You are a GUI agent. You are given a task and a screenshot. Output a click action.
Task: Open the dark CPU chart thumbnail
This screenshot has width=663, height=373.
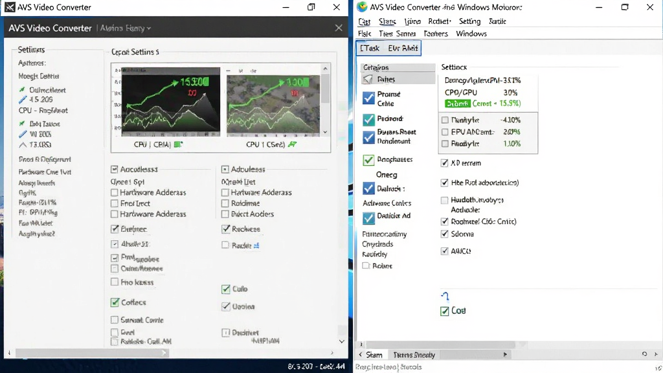coord(170,102)
